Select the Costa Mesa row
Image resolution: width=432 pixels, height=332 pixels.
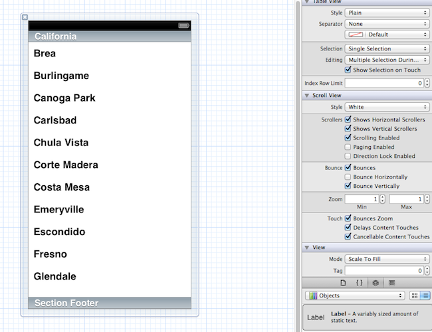[x=110, y=187]
